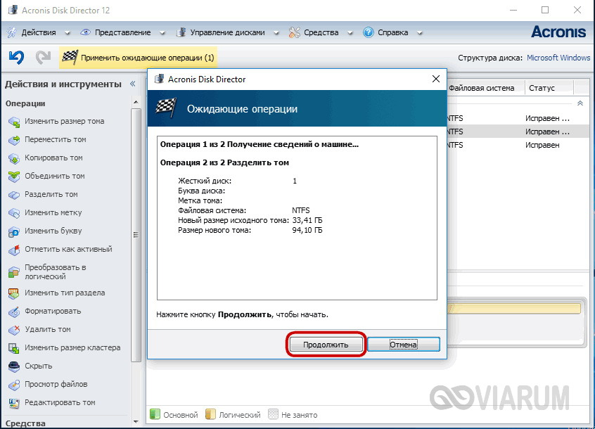The width and height of the screenshot is (595, 429).
Task: Click the Copy volume icon
Action: tap(14, 158)
